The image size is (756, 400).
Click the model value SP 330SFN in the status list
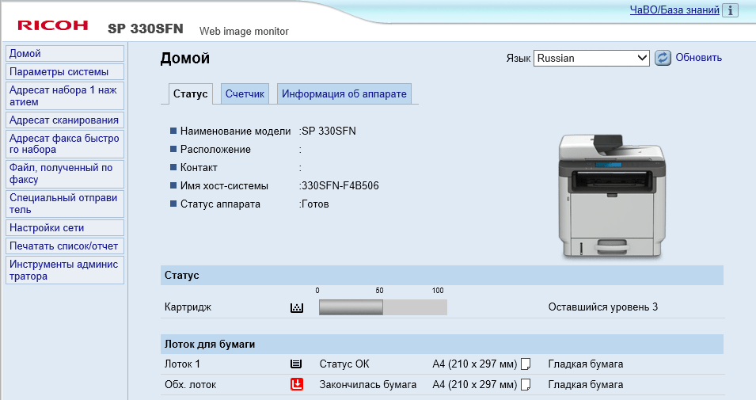click(329, 131)
